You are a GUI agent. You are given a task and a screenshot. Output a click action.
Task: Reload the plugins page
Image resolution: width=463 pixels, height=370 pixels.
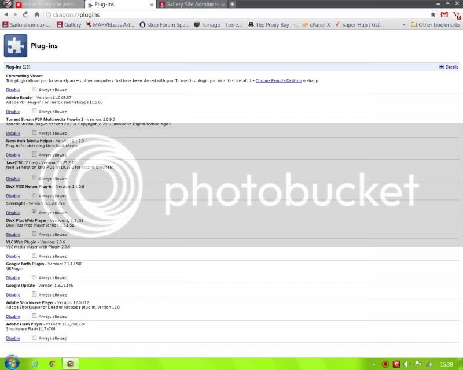pyautogui.click(x=25, y=14)
